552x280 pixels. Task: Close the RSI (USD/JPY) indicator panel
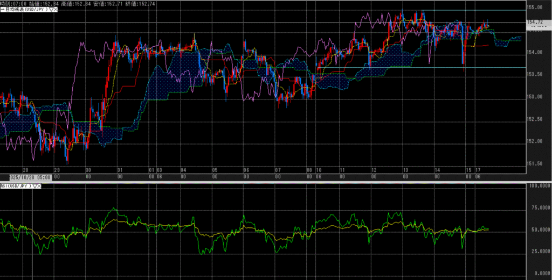point(39,186)
